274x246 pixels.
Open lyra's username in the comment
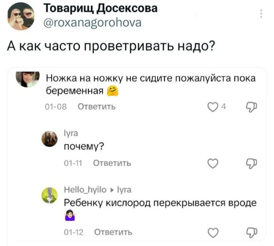[x=70, y=133]
